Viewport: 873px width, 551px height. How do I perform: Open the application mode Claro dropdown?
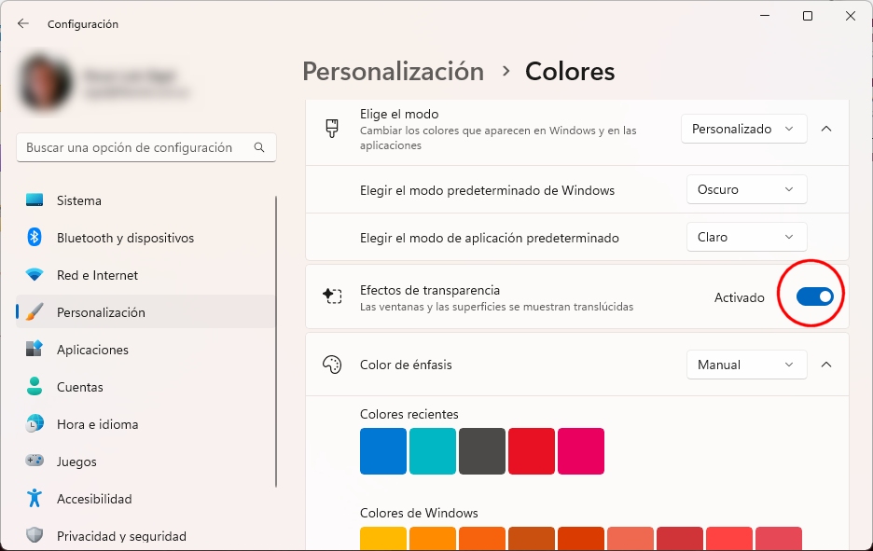click(746, 237)
